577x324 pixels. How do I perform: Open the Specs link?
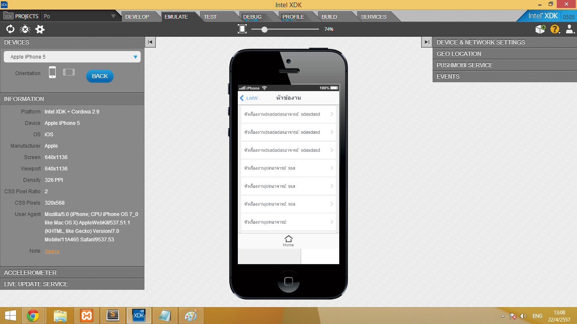(x=52, y=251)
